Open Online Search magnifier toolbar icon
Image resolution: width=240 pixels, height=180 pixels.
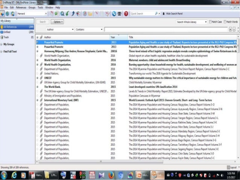(x=62, y=14)
